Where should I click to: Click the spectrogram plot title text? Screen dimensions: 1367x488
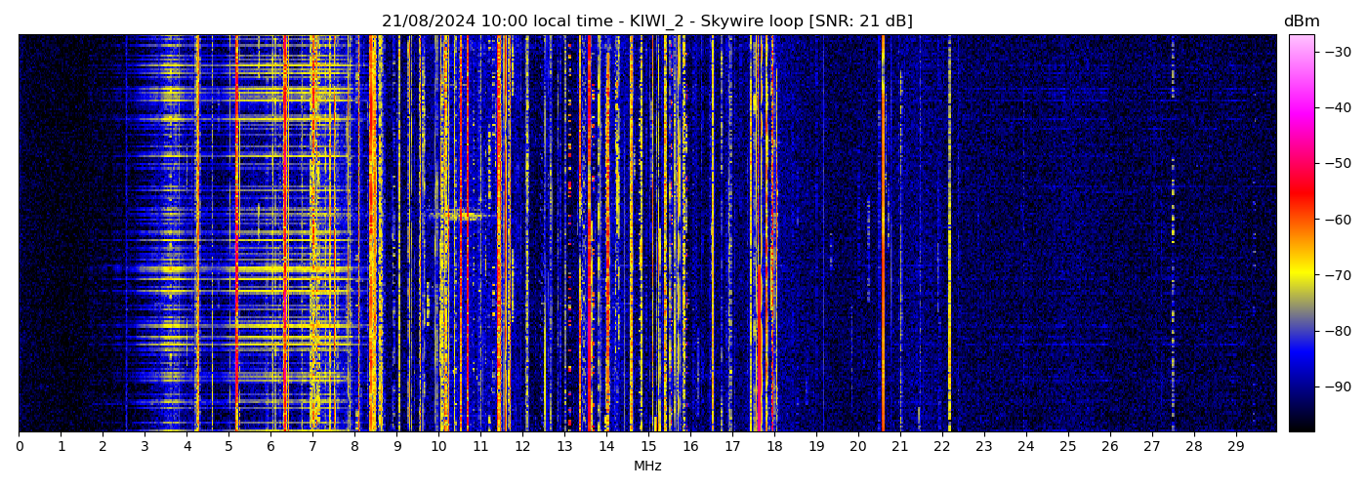point(646,21)
